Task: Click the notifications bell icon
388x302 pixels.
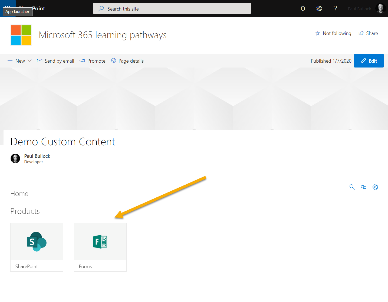Action: tap(303, 8)
